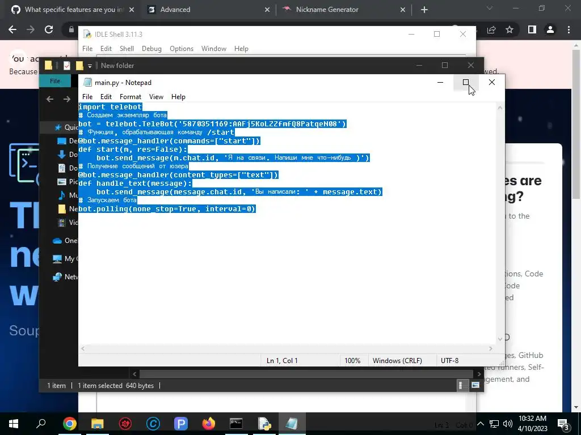Switch Explorer to details view icon

pyautogui.click(x=461, y=385)
